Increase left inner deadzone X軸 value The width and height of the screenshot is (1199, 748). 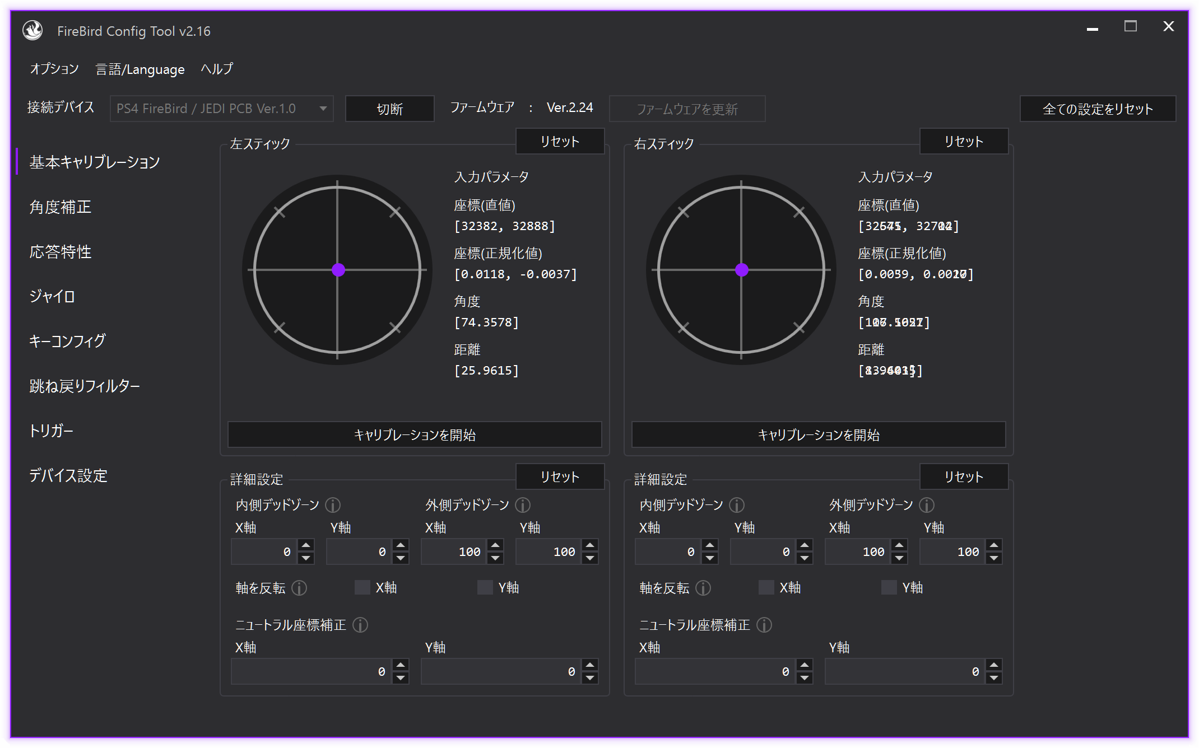click(x=306, y=545)
